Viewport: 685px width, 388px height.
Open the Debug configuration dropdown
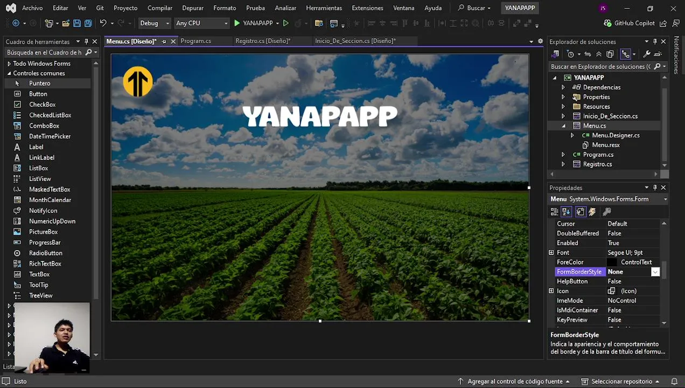155,23
